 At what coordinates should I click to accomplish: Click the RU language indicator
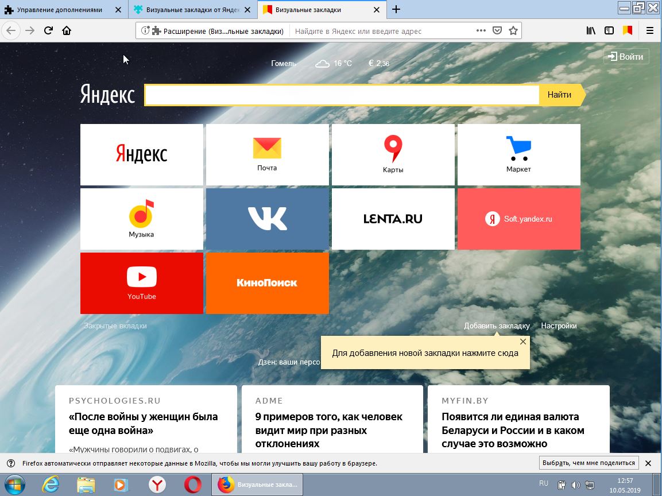(x=543, y=483)
